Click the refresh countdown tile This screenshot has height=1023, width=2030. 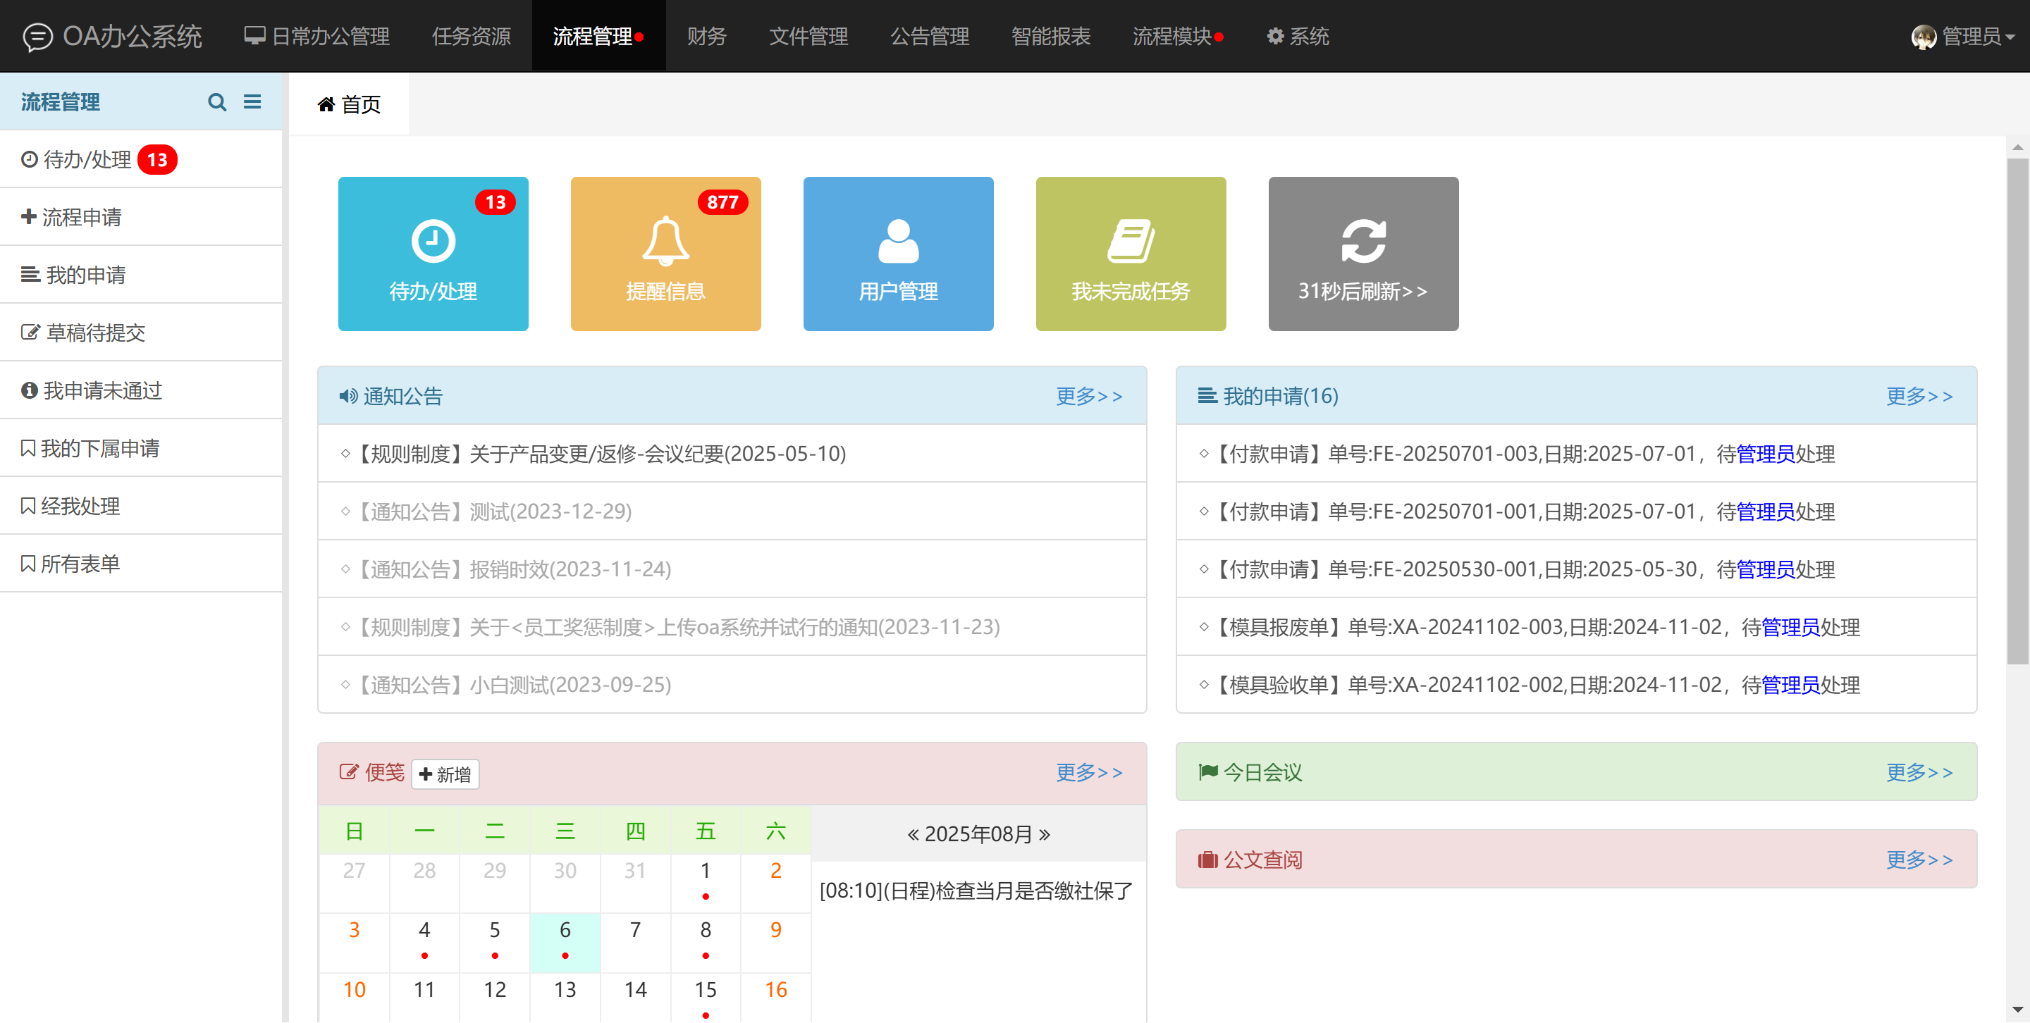point(1362,254)
